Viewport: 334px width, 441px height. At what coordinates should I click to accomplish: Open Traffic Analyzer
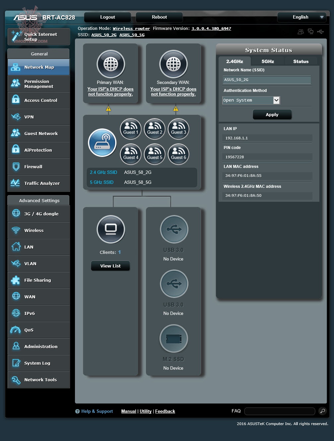point(39,183)
